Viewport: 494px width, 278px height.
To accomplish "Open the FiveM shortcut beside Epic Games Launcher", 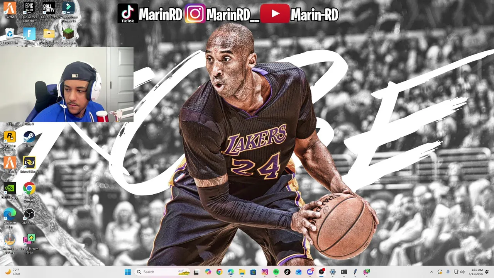I will point(10,10).
